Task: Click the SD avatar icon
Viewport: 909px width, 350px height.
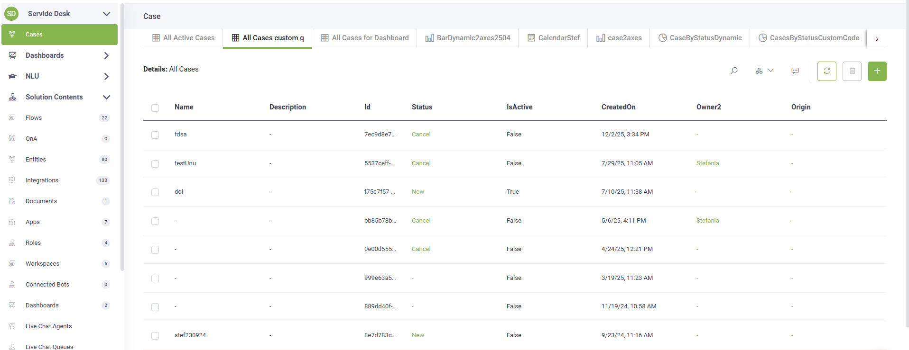Action: [11, 14]
